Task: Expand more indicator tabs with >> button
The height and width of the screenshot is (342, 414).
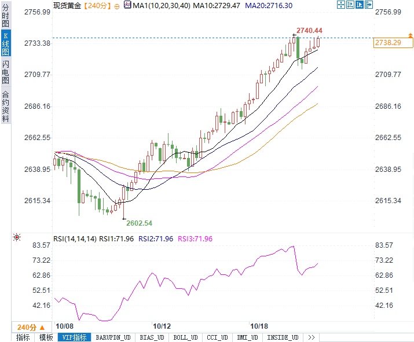Action: click(x=312, y=337)
